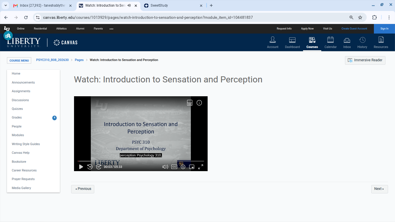Expand the three-dots more menu
395x222 pixels.
click(x=111, y=29)
